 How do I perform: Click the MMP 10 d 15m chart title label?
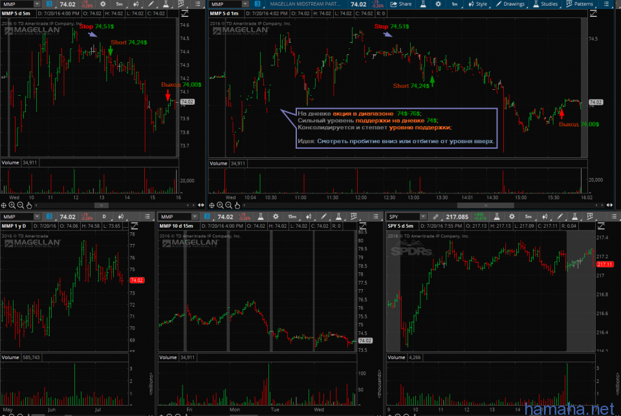coord(176,226)
